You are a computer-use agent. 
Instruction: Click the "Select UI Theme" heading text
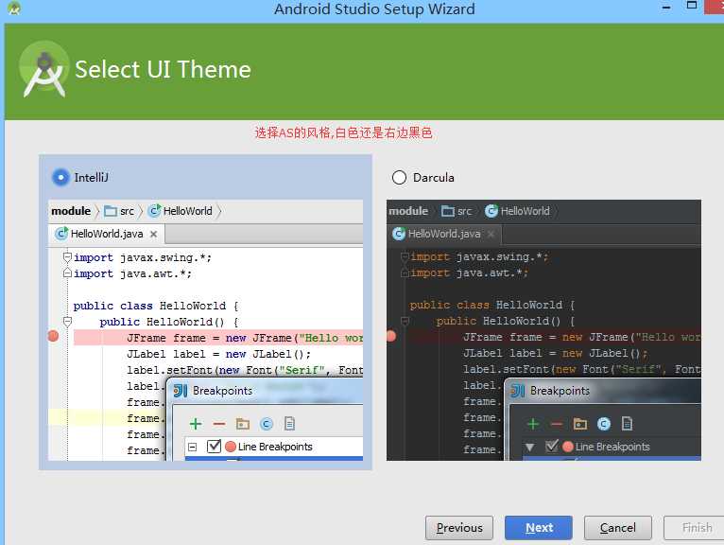pos(163,70)
